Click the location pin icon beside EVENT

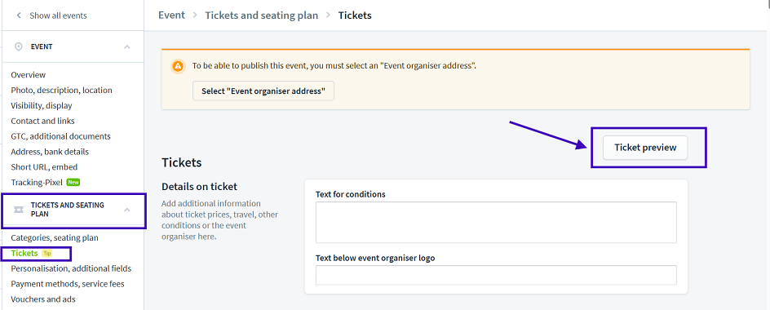(19, 46)
